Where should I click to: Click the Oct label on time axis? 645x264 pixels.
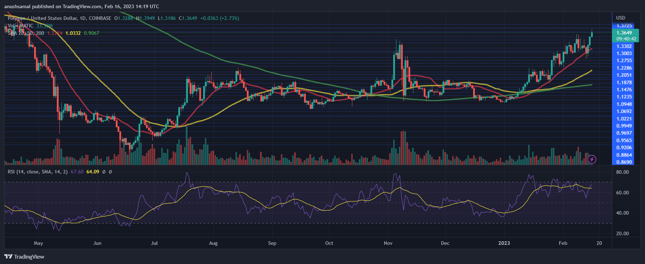point(329,243)
